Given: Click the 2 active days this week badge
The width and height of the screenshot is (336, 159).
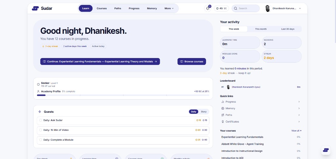Looking at the screenshot, I should tap(75, 46).
